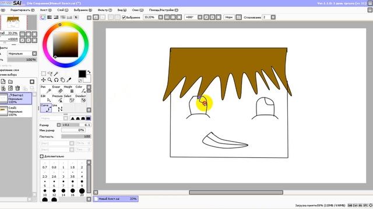Pick the magic wand tool
Viewport: 373px width, 209px height.
coord(56,74)
